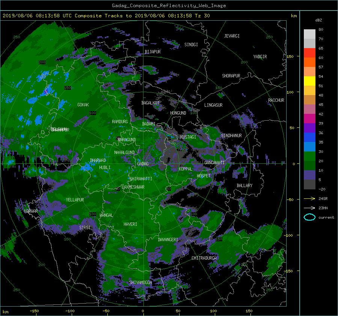This screenshot has height=316, width=338.
Task: Click the SHIVAMOGGA city label
Action: (140, 283)
